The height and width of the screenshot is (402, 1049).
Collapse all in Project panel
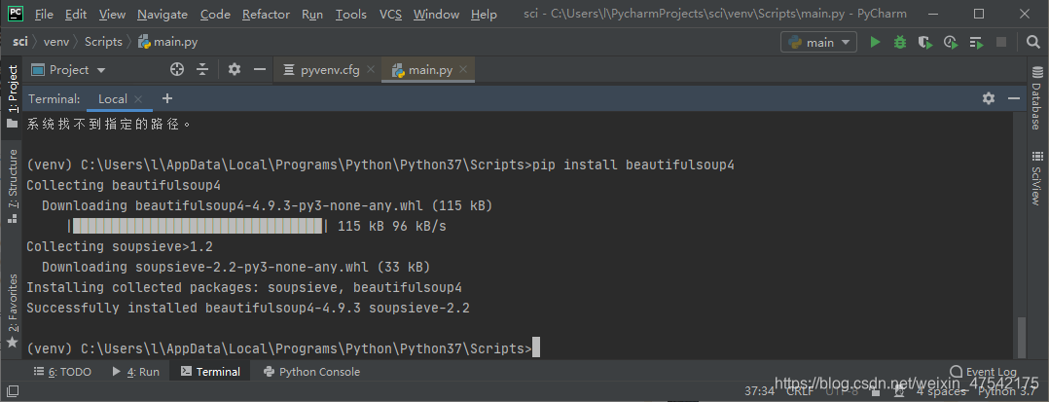(202, 69)
